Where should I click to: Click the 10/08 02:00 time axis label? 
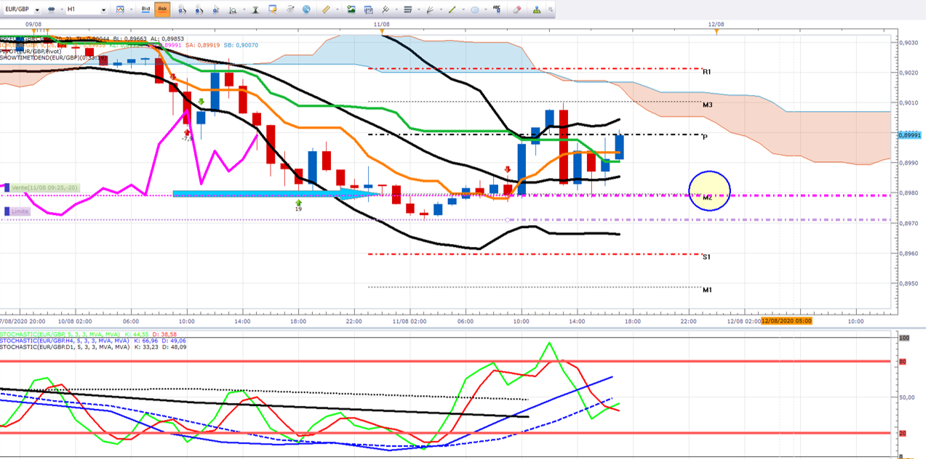(75, 320)
